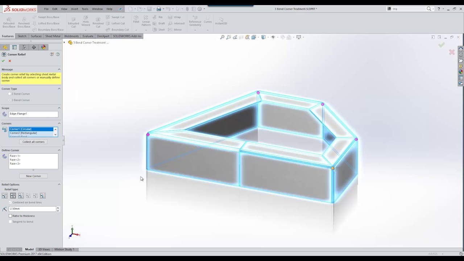
Task: Collapse the Scope section
Action: 59,108
